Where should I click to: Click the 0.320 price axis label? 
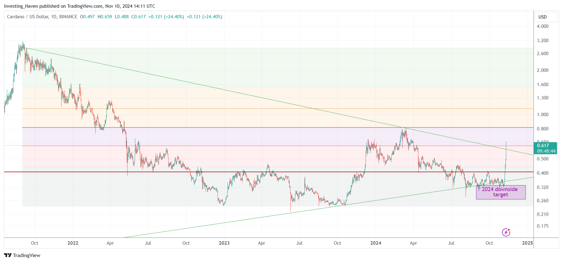point(543,187)
